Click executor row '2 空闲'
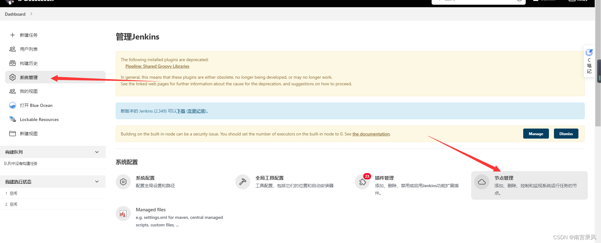This screenshot has height=243, width=601. click(53, 204)
